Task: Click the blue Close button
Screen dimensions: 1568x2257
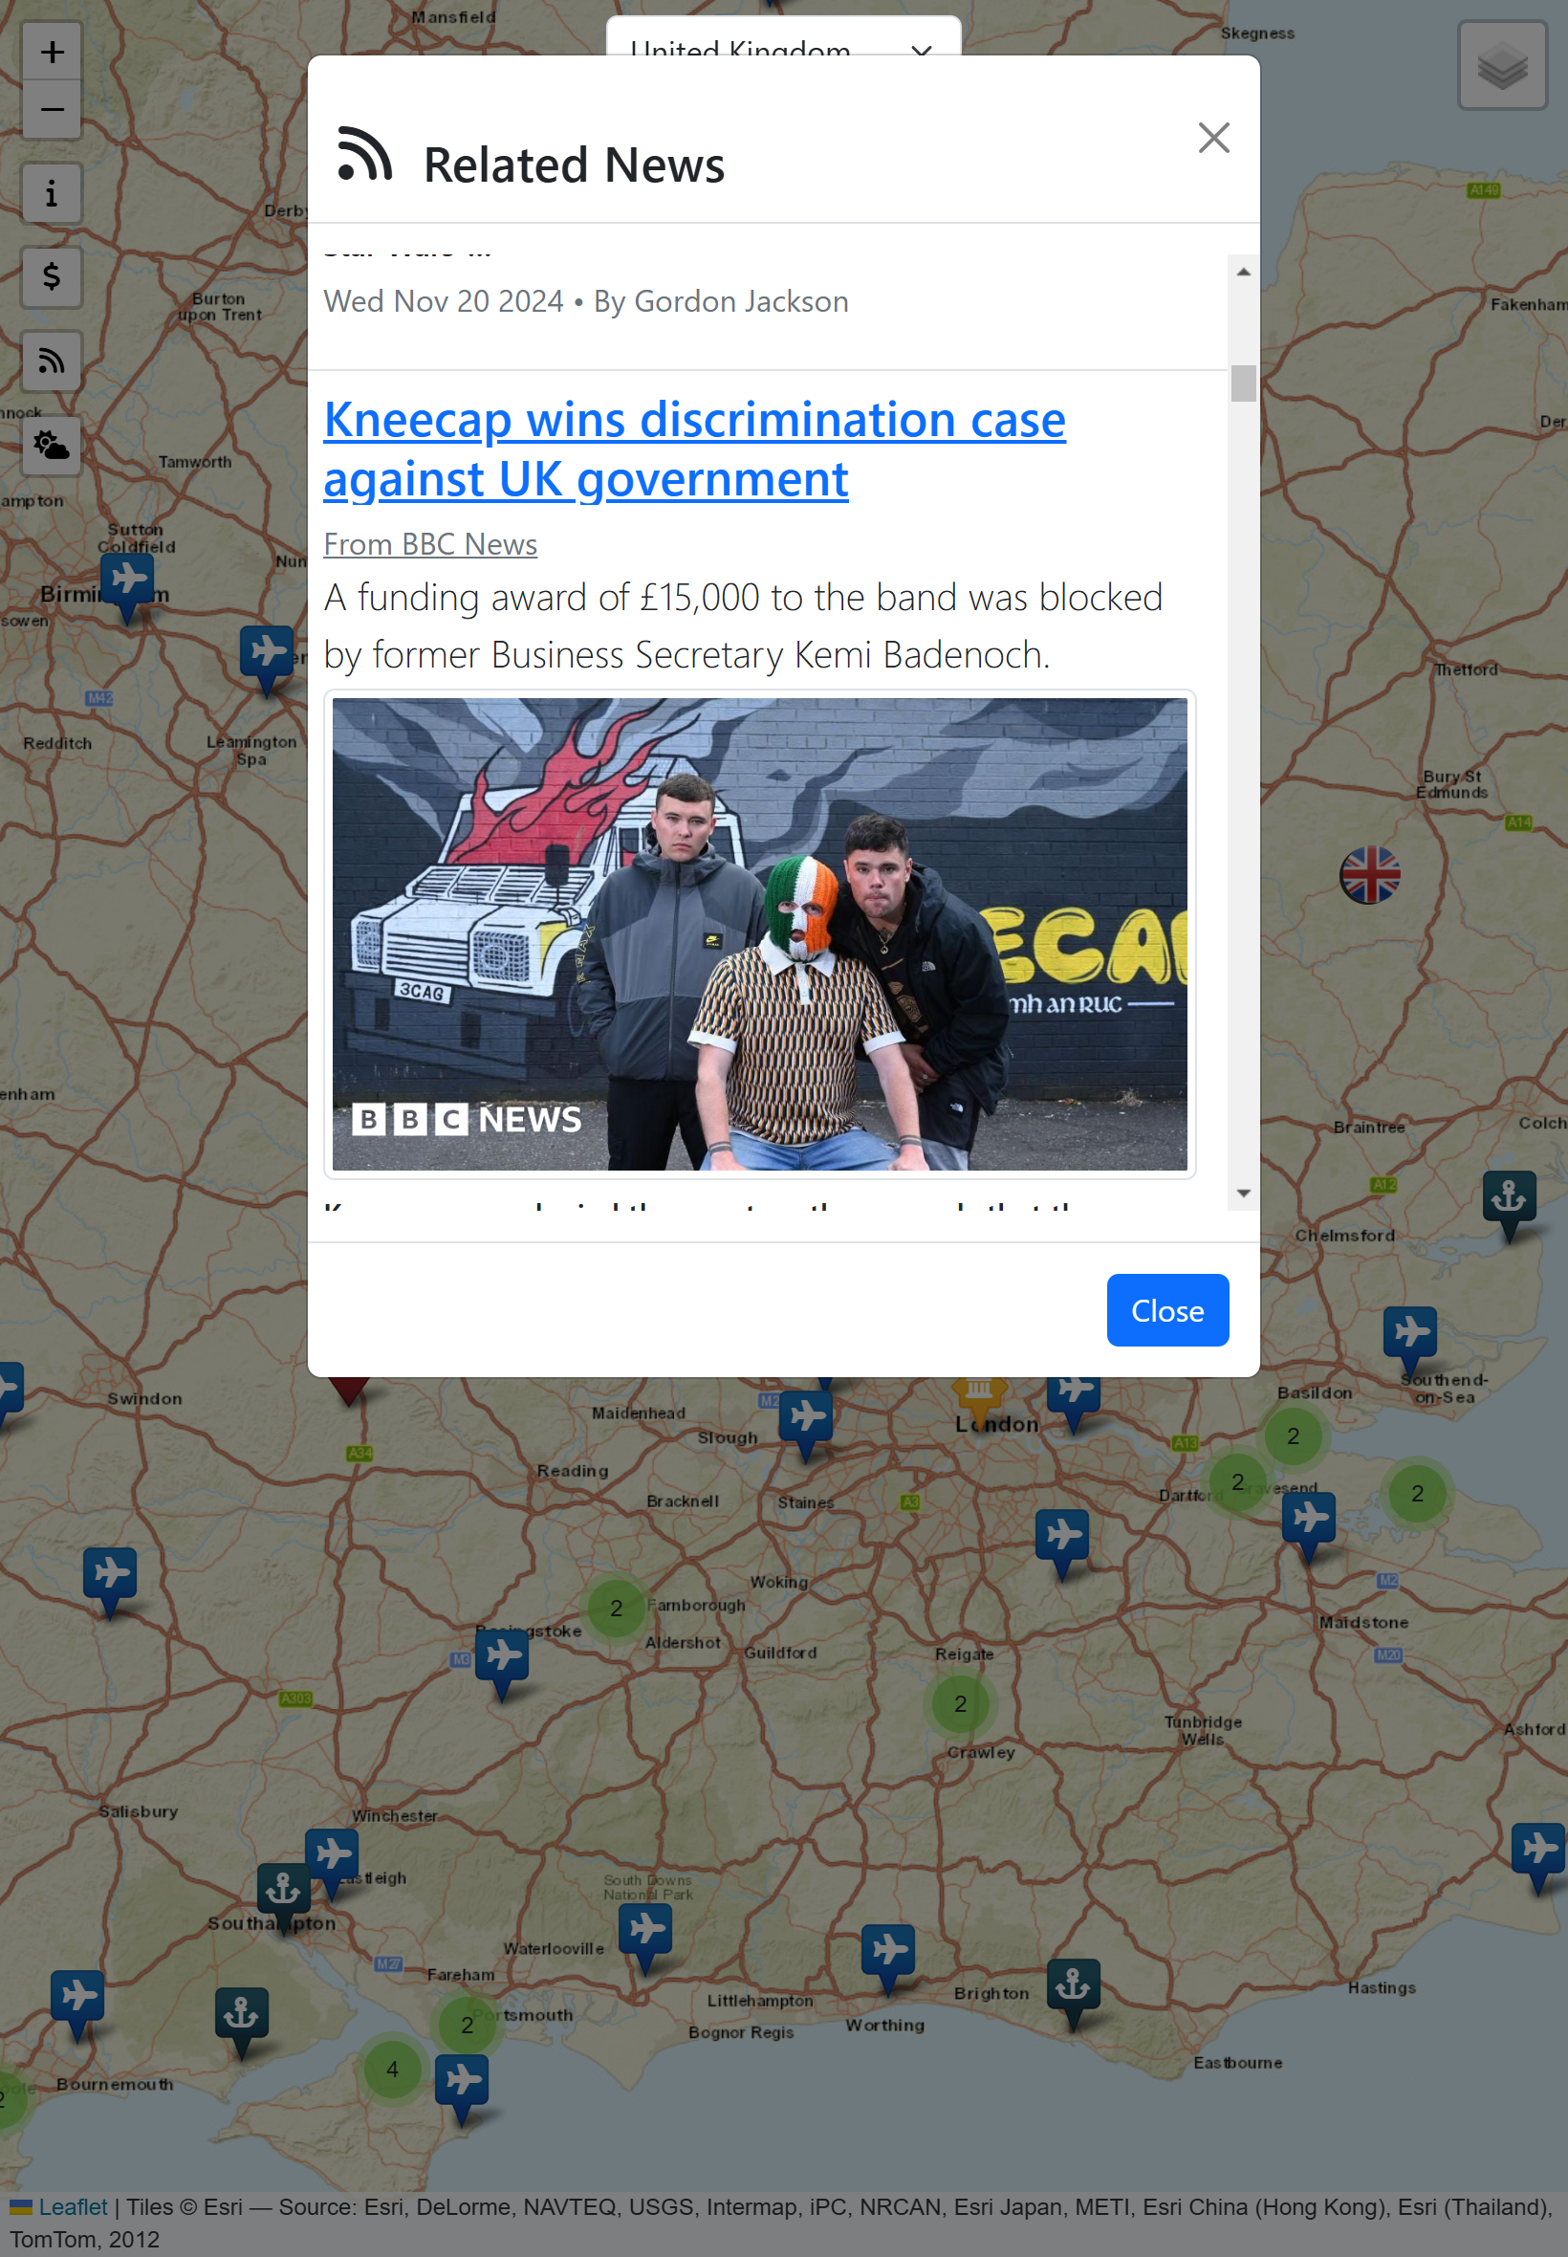Action: click(1167, 1310)
